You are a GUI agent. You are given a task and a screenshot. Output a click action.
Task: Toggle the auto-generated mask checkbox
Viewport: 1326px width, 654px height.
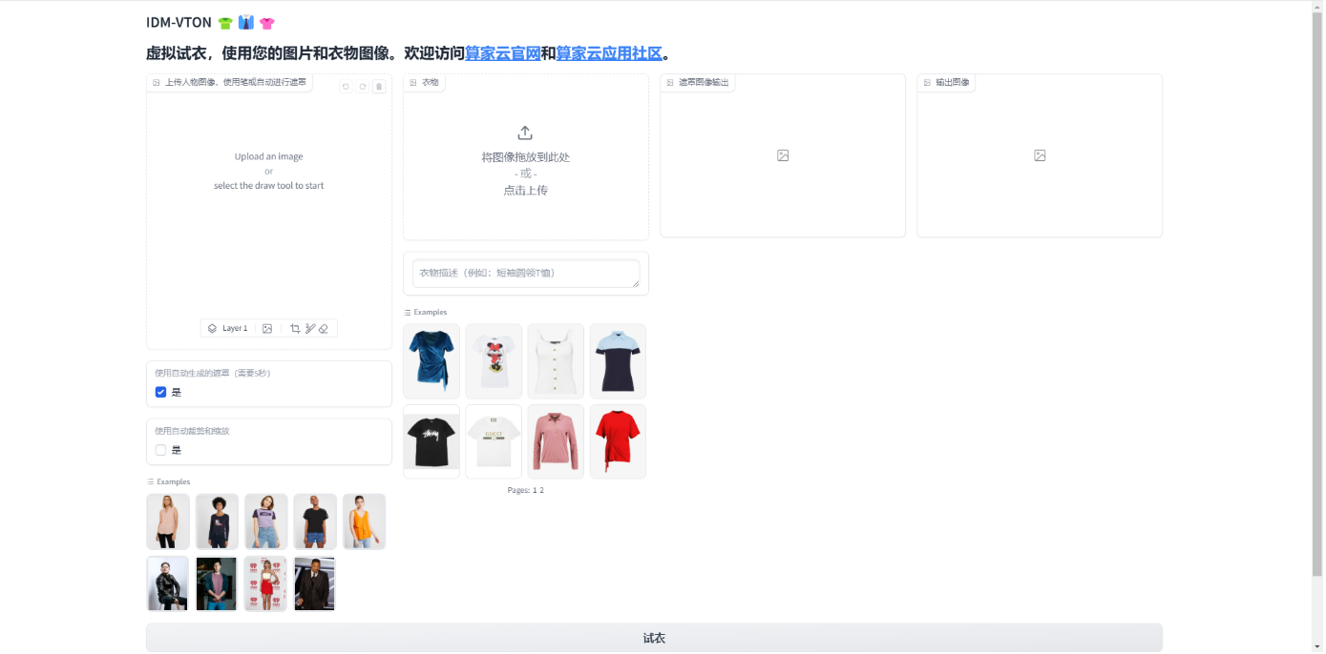tap(160, 392)
